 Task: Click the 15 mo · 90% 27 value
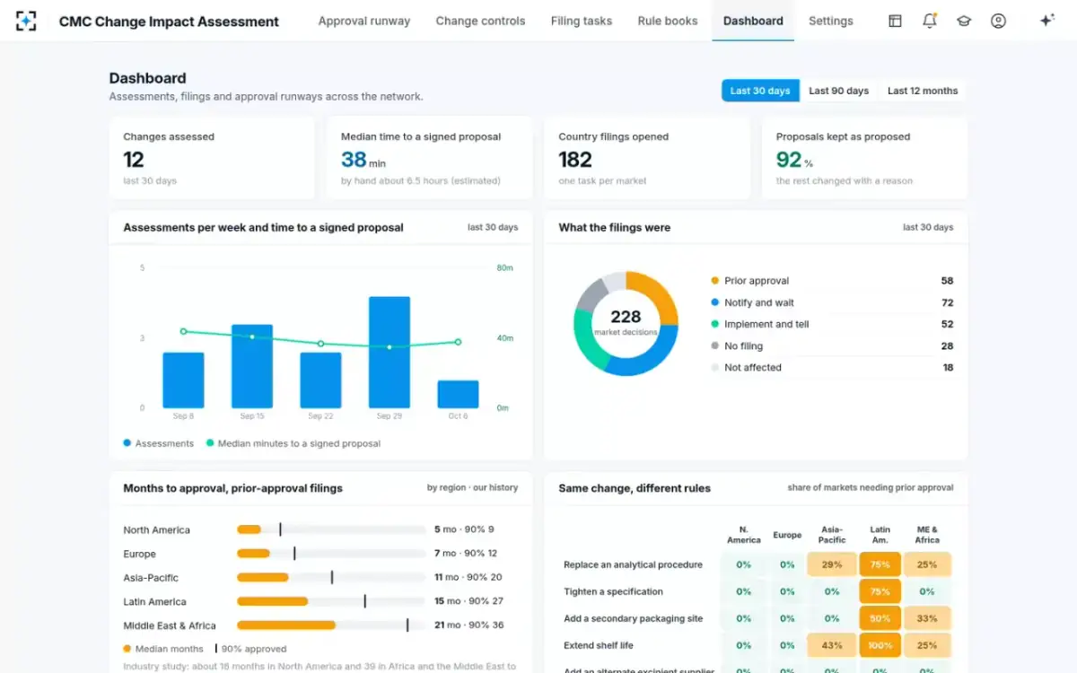469,601
